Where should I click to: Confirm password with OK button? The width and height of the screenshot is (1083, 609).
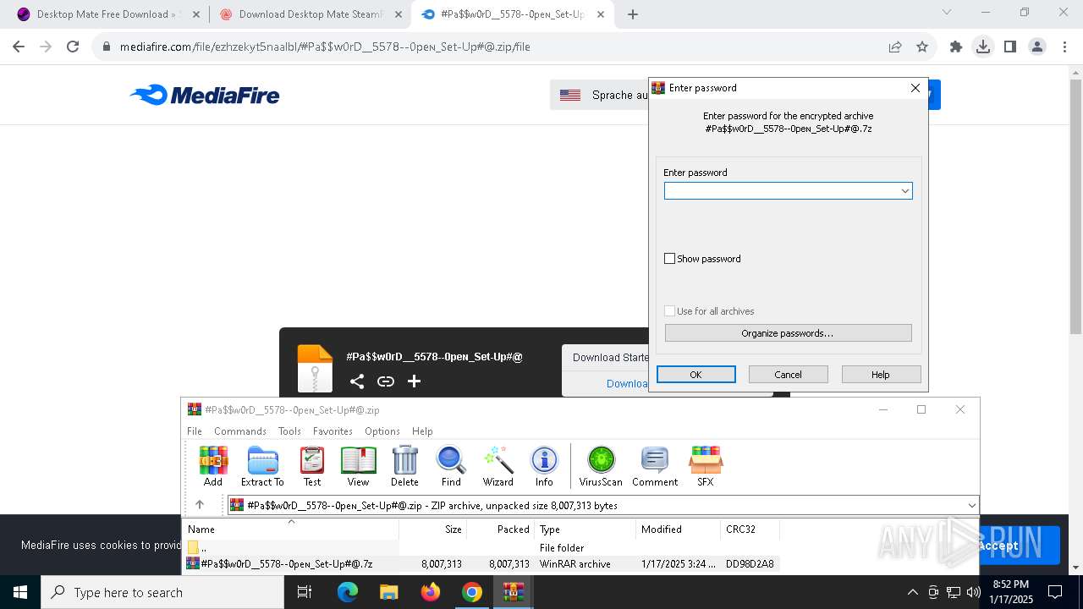point(695,375)
